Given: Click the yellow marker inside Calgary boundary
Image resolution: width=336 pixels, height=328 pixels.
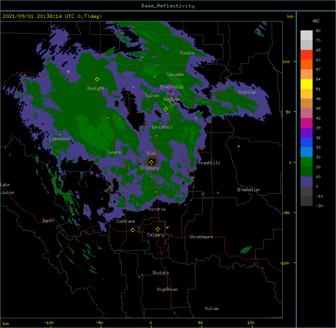Looking at the screenshot, I should pos(158,229).
